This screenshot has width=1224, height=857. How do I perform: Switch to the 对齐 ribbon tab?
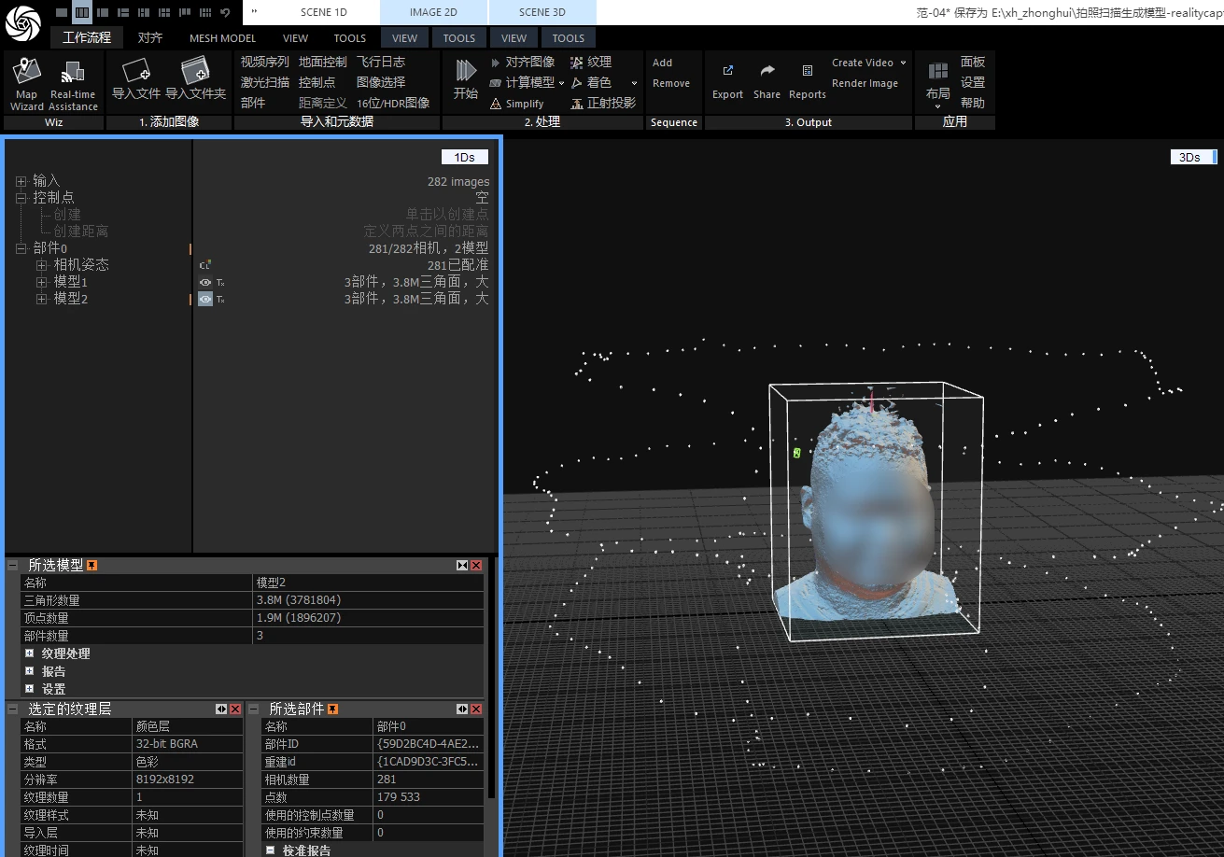149,38
